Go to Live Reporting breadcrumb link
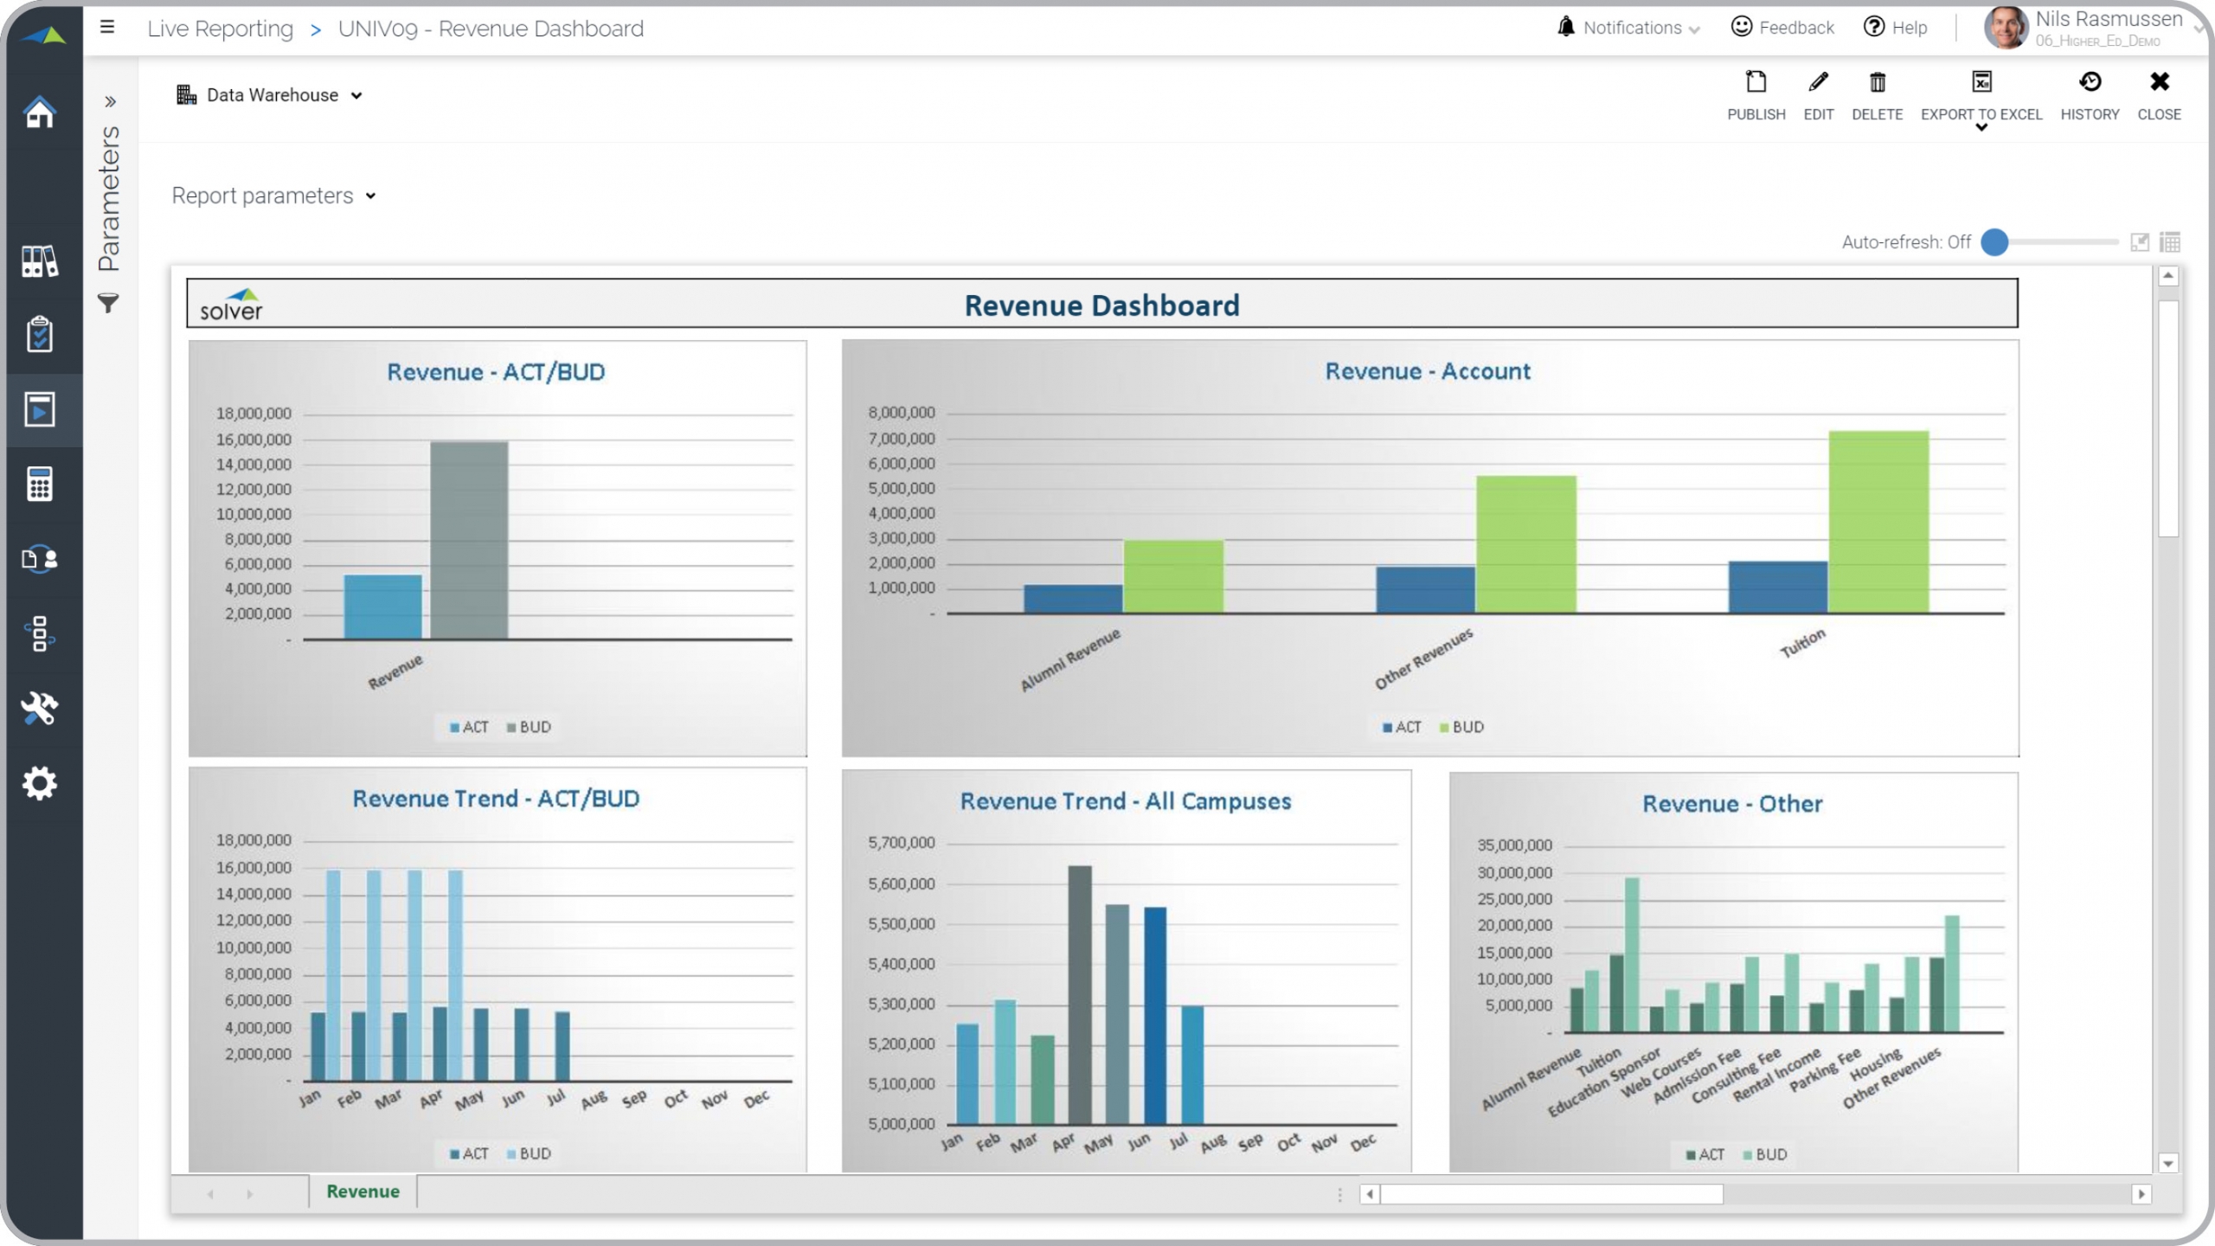Image resolution: width=2215 pixels, height=1246 pixels. click(x=220, y=29)
